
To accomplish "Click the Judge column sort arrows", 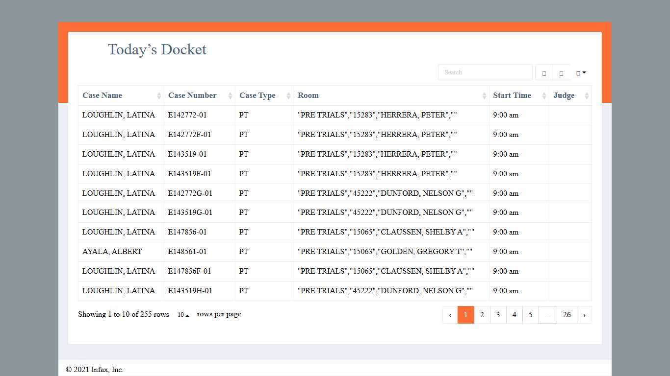I will click(587, 96).
